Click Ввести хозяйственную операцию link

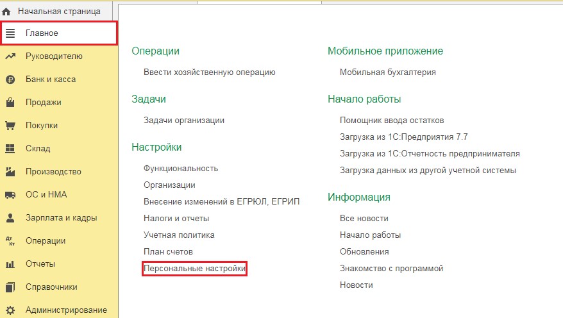coord(209,72)
